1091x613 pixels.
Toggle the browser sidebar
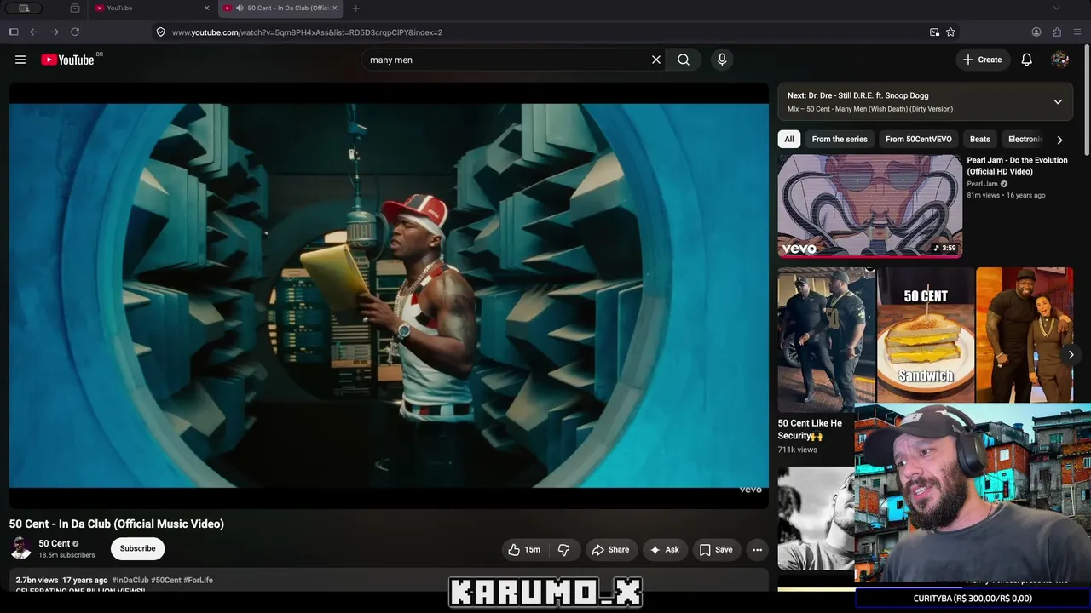(14, 32)
